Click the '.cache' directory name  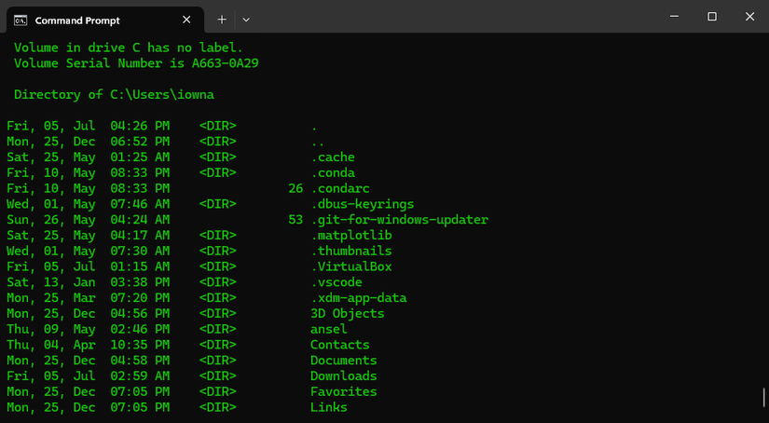(x=333, y=157)
